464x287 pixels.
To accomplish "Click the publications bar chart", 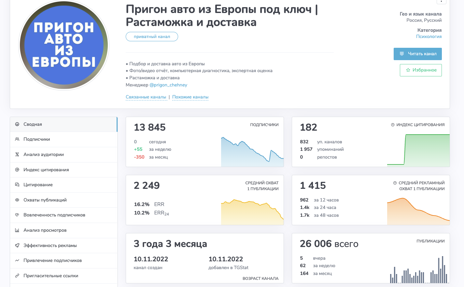I will point(419,270).
